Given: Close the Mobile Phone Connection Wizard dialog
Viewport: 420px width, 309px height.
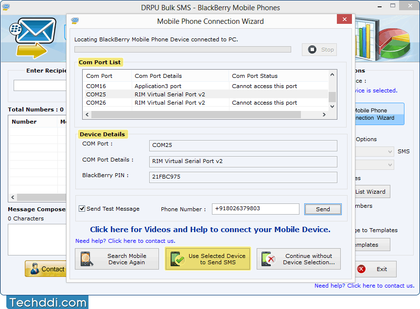Looking at the screenshot, I should pyautogui.click(x=345, y=19).
